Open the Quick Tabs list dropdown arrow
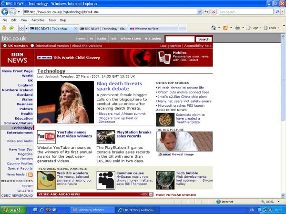286x214 pixels. coord(27,29)
